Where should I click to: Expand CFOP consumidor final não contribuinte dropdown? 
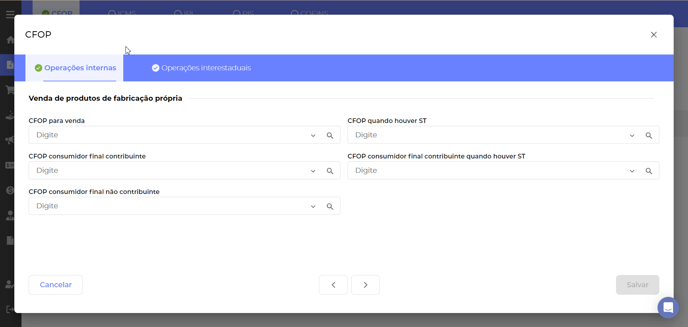(x=313, y=207)
